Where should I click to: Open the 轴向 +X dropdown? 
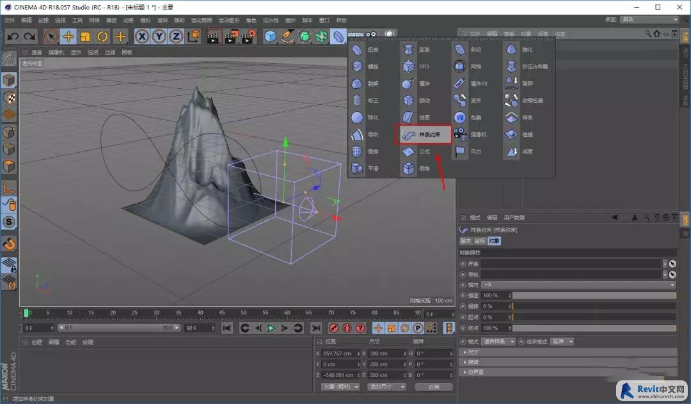[578, 285]
